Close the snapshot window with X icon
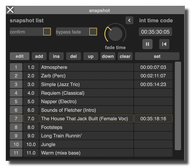The width and height of the screenshot is (191, 167). [10, 10]
